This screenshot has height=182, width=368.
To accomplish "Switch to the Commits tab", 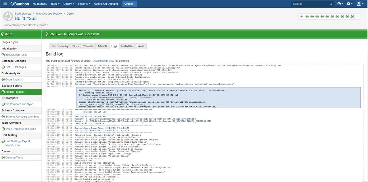I will 88,46.
